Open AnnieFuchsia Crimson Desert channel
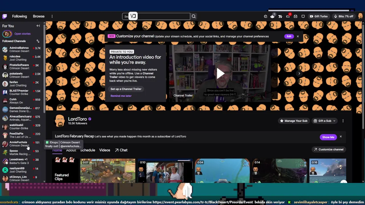This screenshot has width=365, height=205. coord(21,144)
